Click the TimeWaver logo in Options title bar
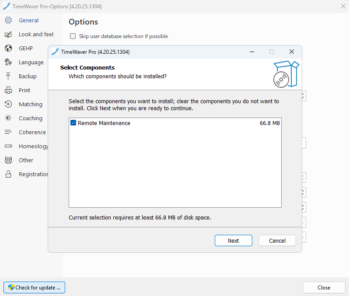The image size is (349, 296). (x=7, y=6)
